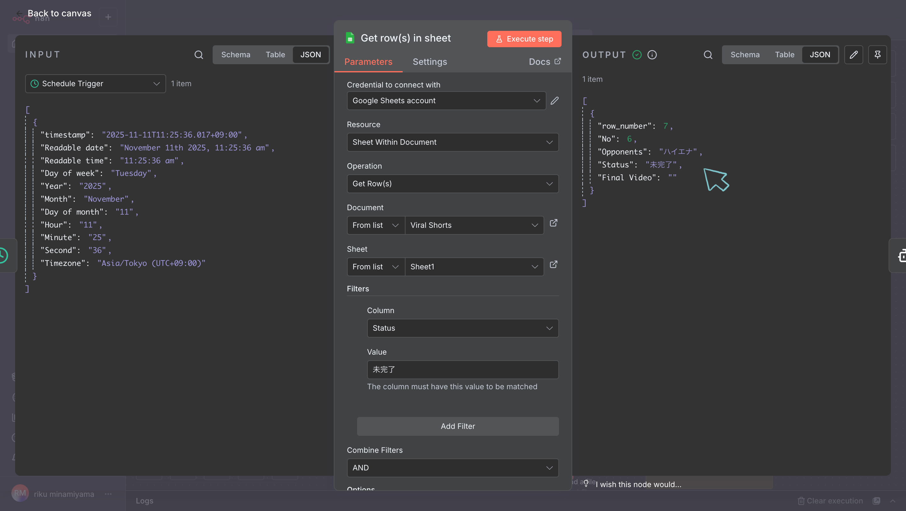Switch to the Settings tab

(x=429, y=62)
